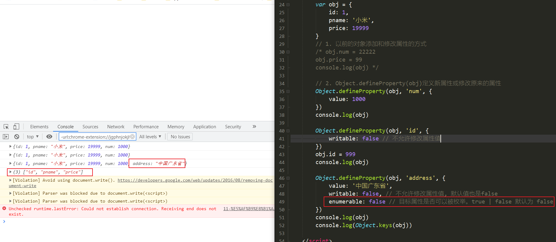556x242 pixels.
Task: Click "value: '中国广东省'," on line 47
Action: (360, 186)
